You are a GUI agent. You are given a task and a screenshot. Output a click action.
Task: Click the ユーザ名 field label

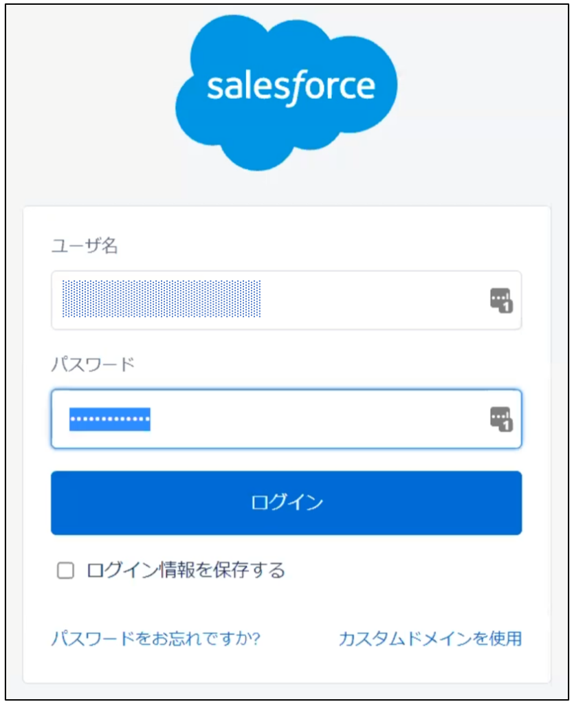(x=85, y=246)
